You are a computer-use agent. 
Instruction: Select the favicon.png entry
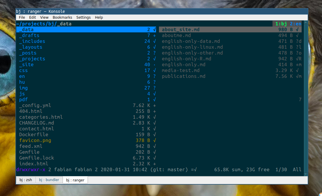point(35,140)
